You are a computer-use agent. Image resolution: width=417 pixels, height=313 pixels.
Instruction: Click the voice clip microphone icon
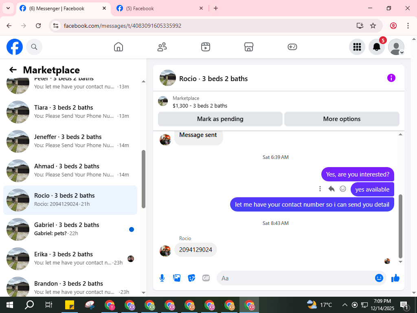click(x=162, y=278)
